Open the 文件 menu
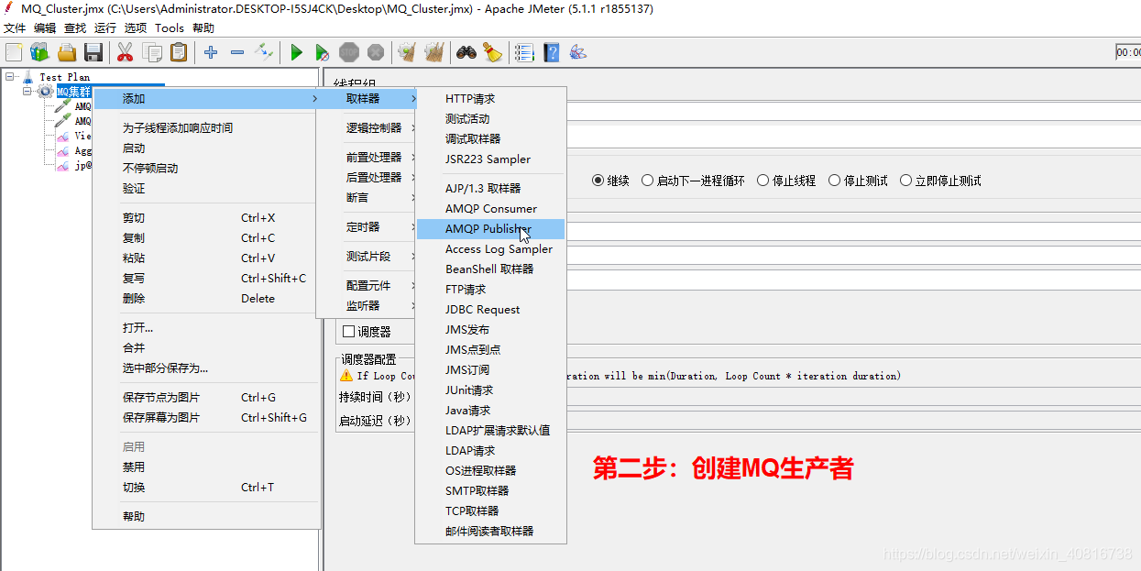 pos(15,28)
